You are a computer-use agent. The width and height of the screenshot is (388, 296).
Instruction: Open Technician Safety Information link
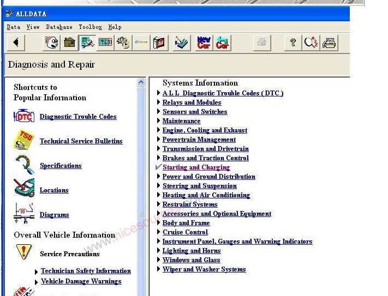(86, 271)
